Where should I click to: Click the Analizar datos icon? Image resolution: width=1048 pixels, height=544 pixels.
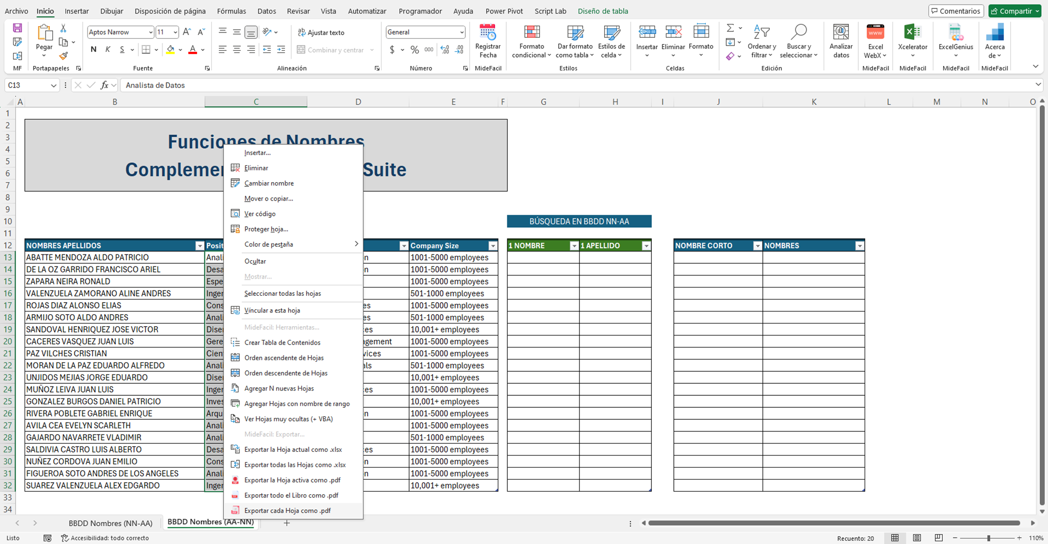tap(841, 33)
